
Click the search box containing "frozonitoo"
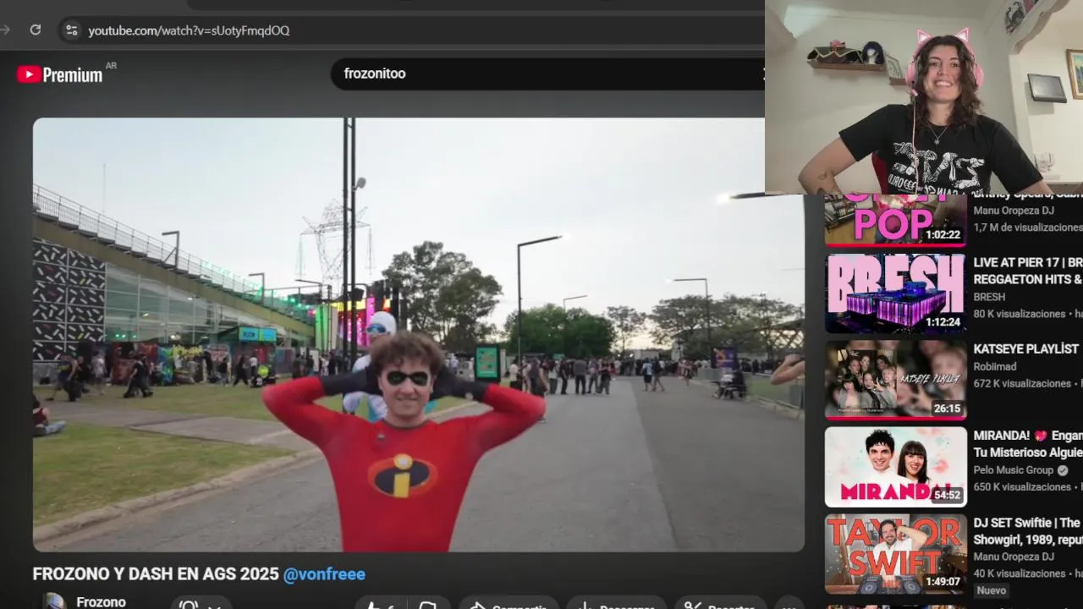(x=547, y=74)
